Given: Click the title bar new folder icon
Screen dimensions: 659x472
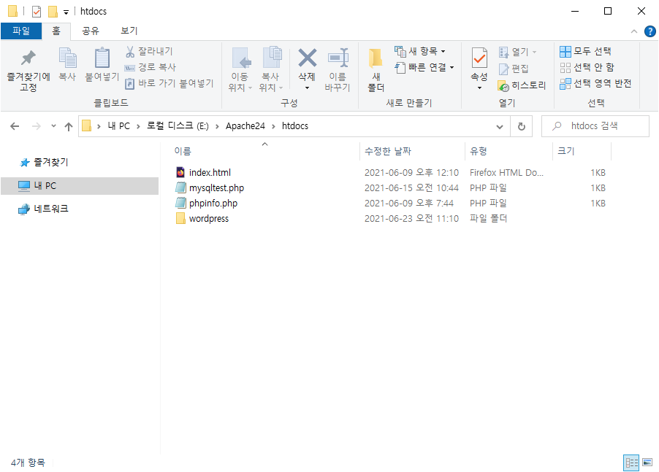Looking at the screenshot, I should tap(53, 12).
